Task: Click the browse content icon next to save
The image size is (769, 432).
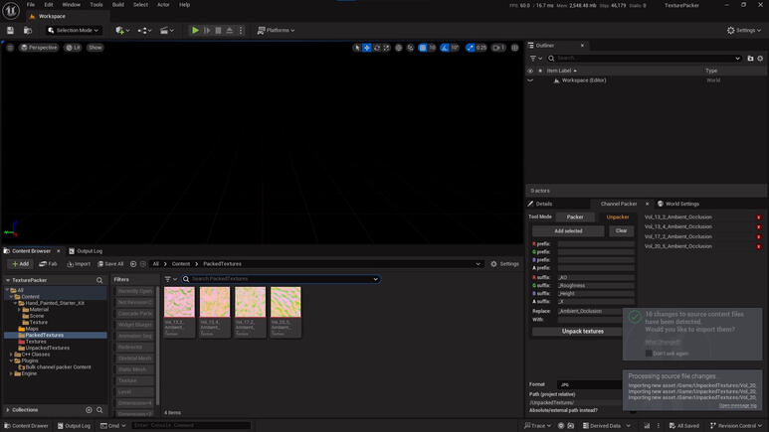Action: (x=28, y=31)
